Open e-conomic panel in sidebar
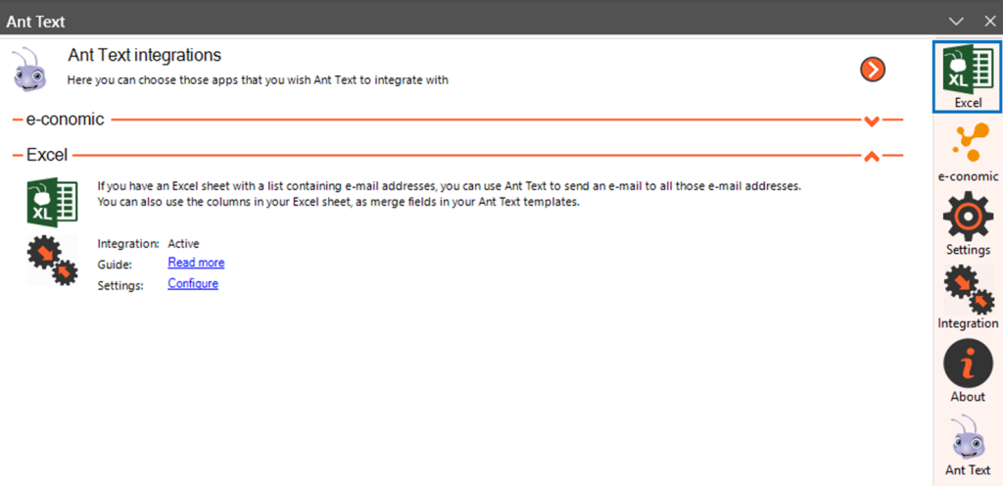This screenshot has width=1003, height=486. 968,153
